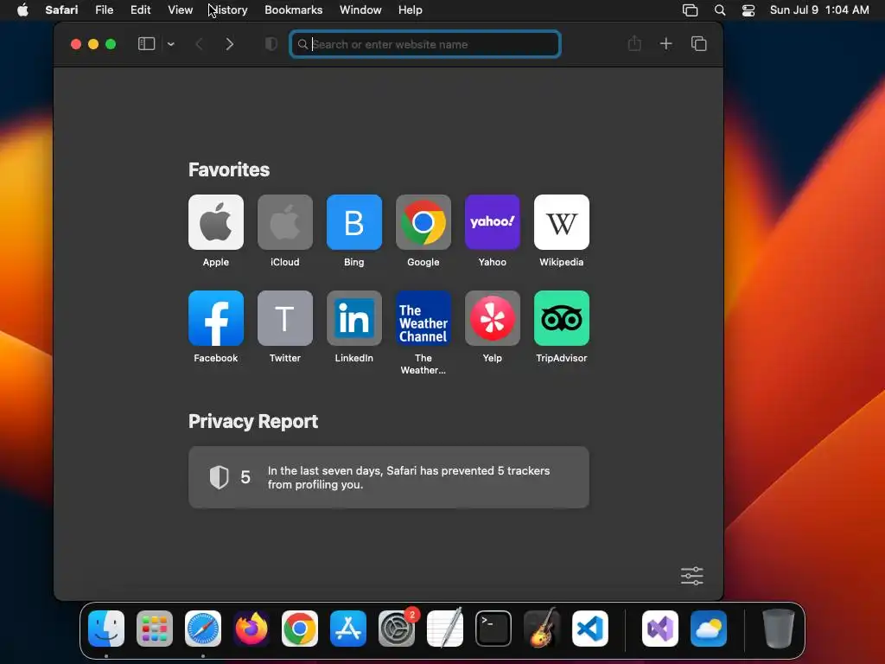Launch GarageBand from the Dock
Screen dimensions: 885x664
pos(542,629)
